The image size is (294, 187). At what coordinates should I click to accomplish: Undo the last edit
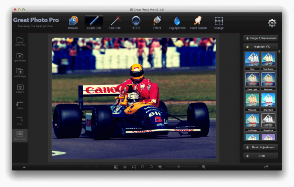pos(20,105)
